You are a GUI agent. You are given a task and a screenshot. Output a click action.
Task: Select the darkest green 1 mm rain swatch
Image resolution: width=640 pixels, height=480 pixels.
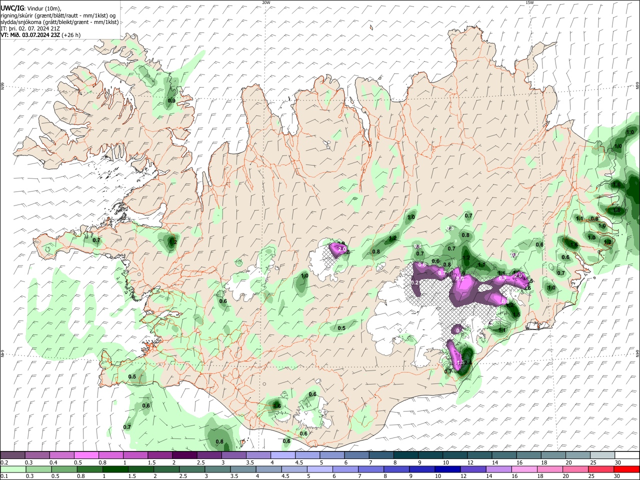115,469
